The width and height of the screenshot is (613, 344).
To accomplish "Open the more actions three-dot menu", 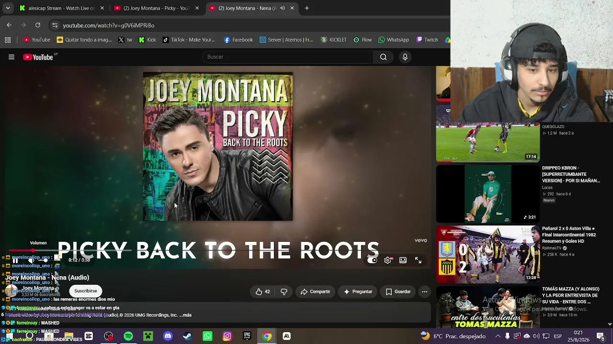I will (424, 291).
